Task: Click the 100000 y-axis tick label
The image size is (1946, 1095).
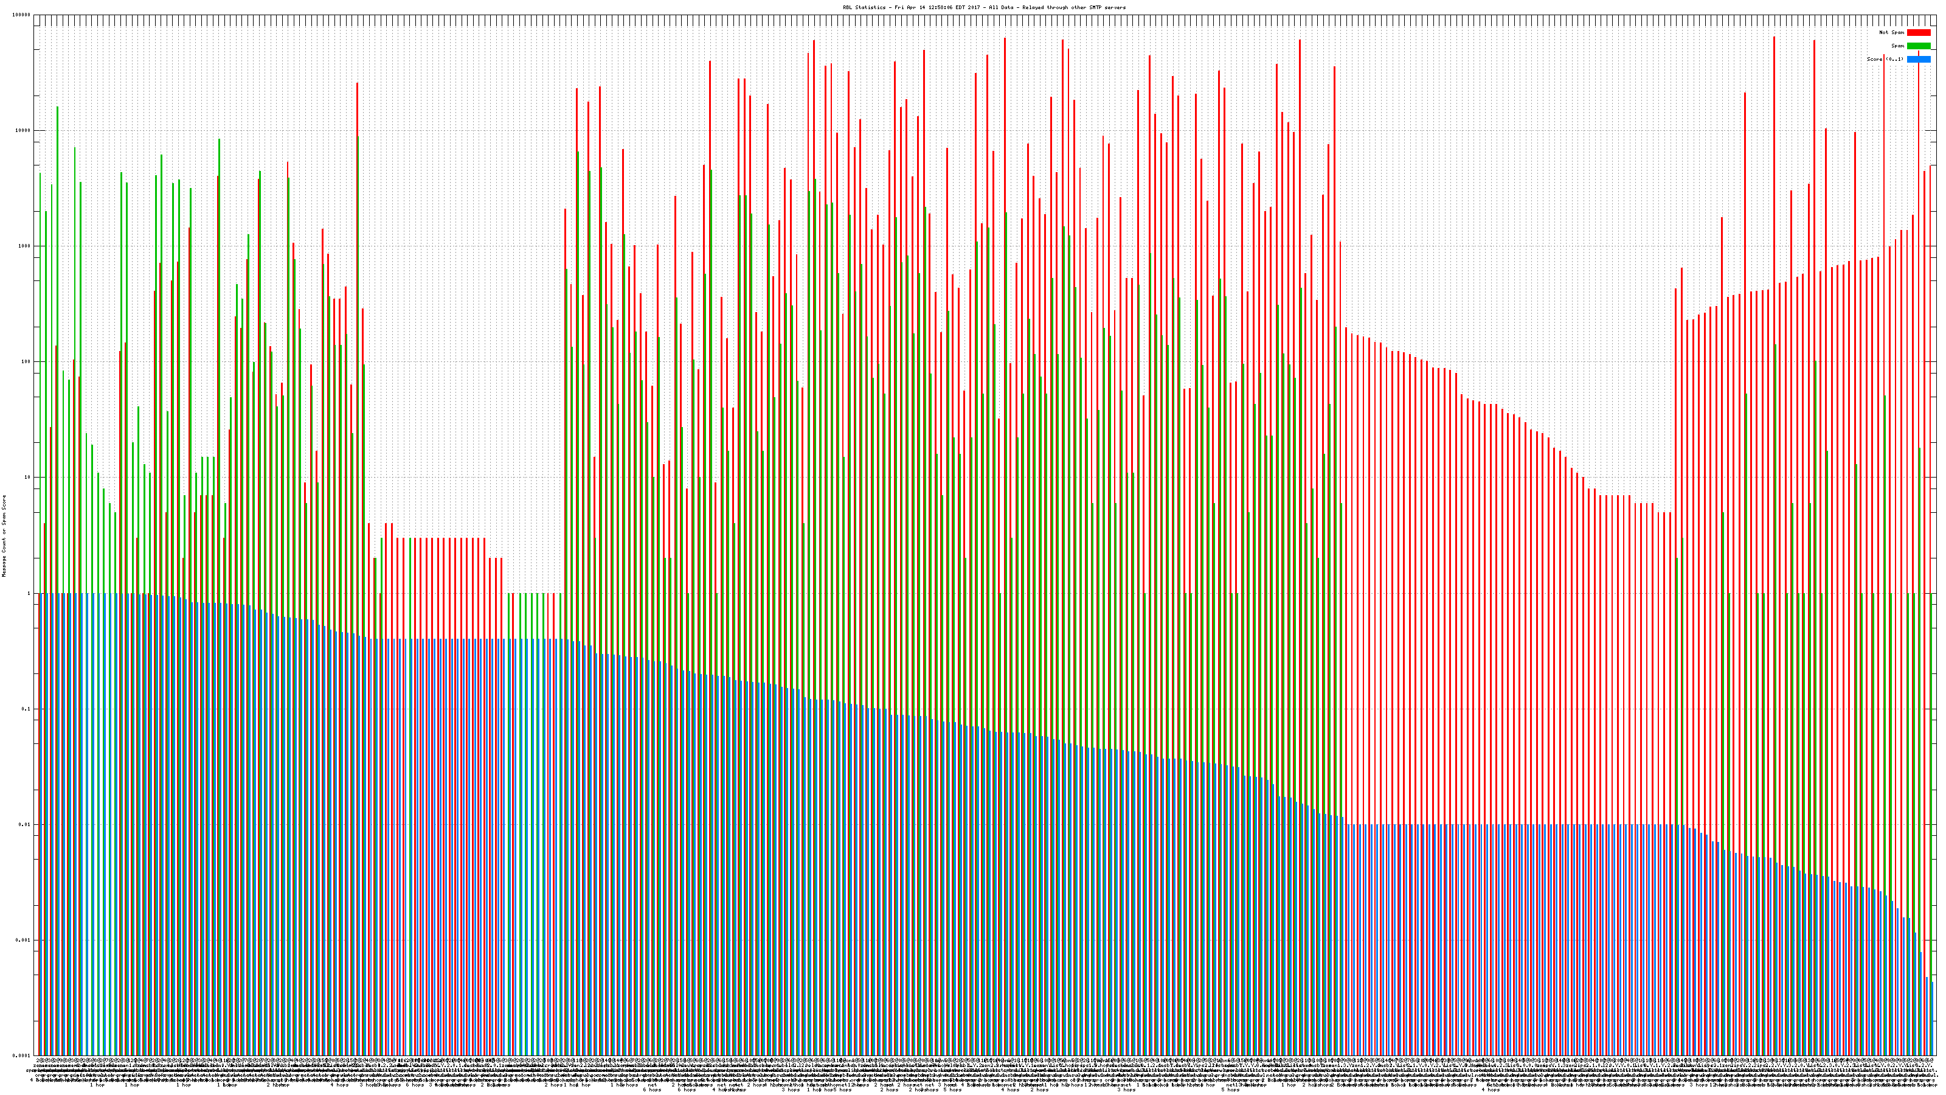Action: pos(23,15)
